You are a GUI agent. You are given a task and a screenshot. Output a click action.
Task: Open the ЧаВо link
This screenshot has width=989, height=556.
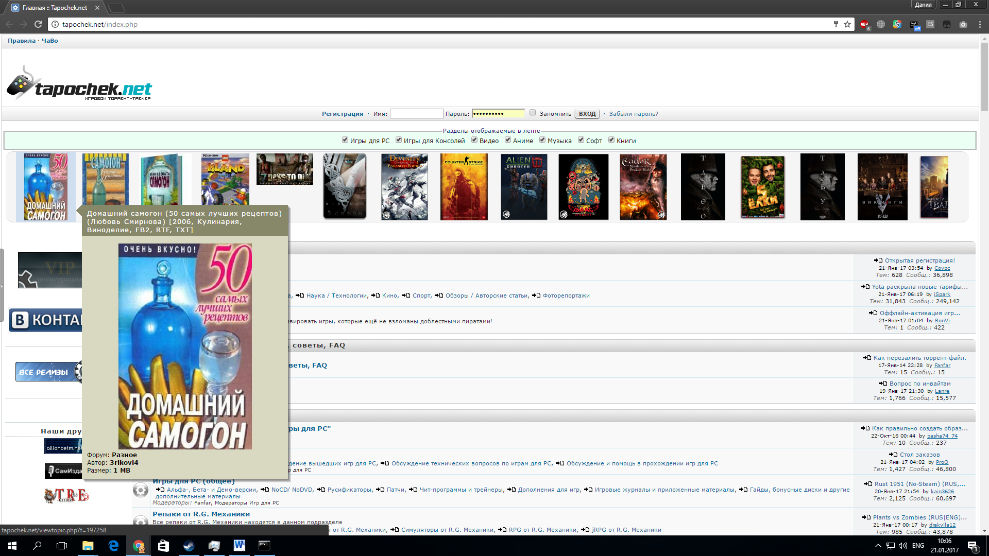coord(50,41)
